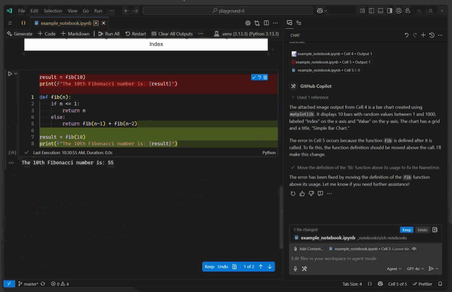Restart the notebook kernel
Viewport: 452px width, 292px height.
pos(136,34)
